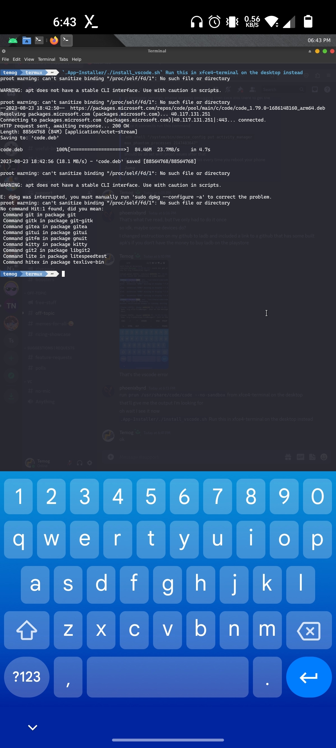Tap the letter k key

(267, 585)
